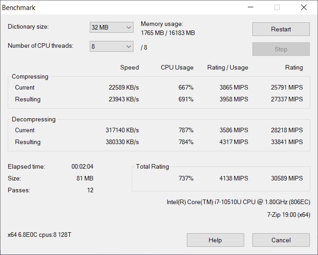Click the Decompressing Current speed 317140 KB/s
The height and width of the screenshot is (255, 318).
coord(122,130)
